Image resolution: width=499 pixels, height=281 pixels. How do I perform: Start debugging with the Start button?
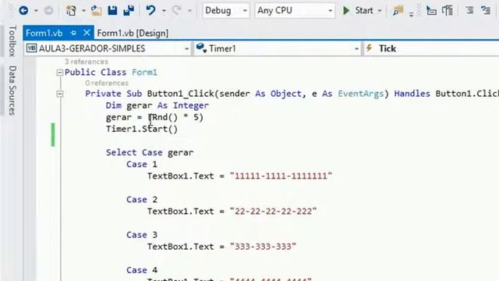[358, 10]
